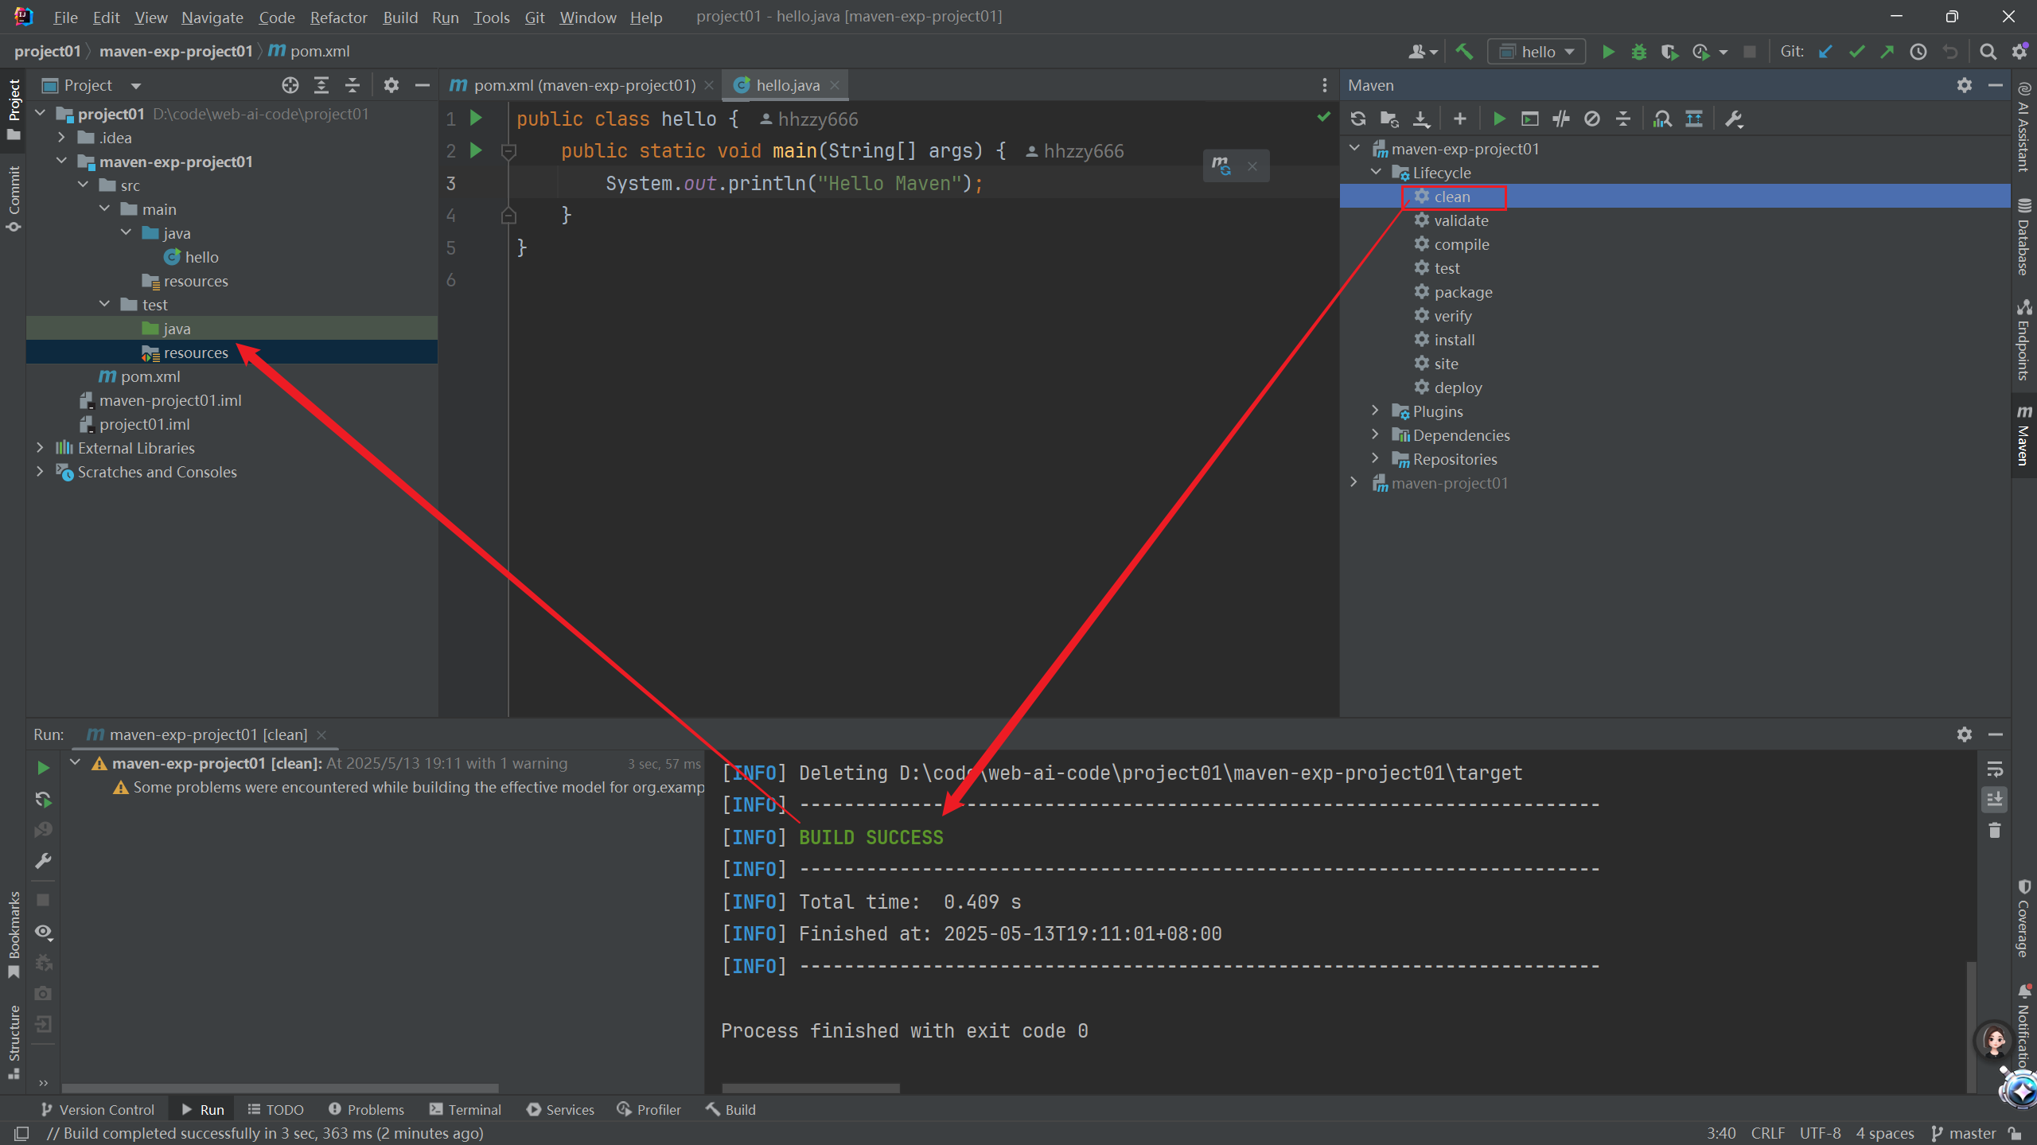The image size is (2037, 1145).
Task: Toggle Skip Tests mode in Maven
Action: (x=1591, y=119)
